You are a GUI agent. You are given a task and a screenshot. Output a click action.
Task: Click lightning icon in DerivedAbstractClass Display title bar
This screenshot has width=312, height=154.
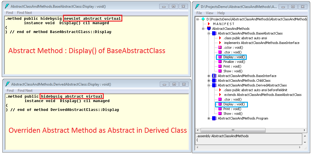tap(8, 84)
